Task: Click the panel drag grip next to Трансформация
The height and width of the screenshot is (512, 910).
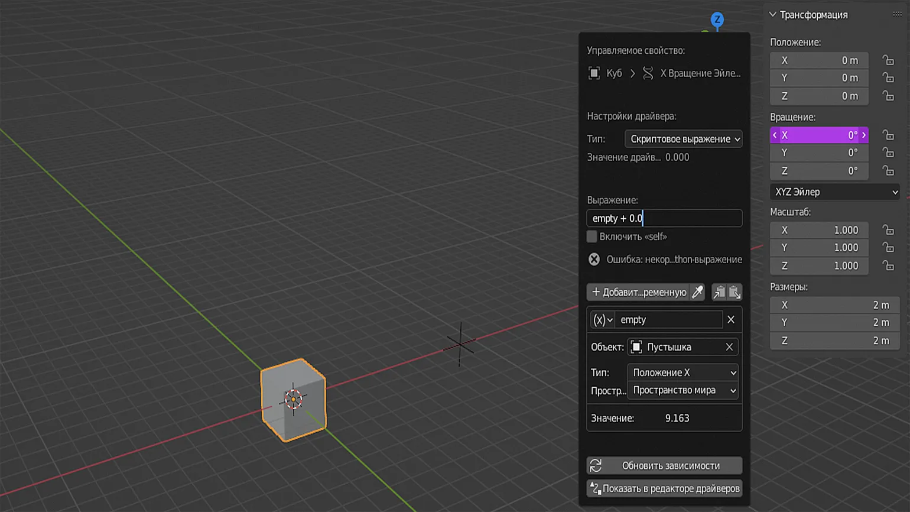Action: click(x=897, y=14)
